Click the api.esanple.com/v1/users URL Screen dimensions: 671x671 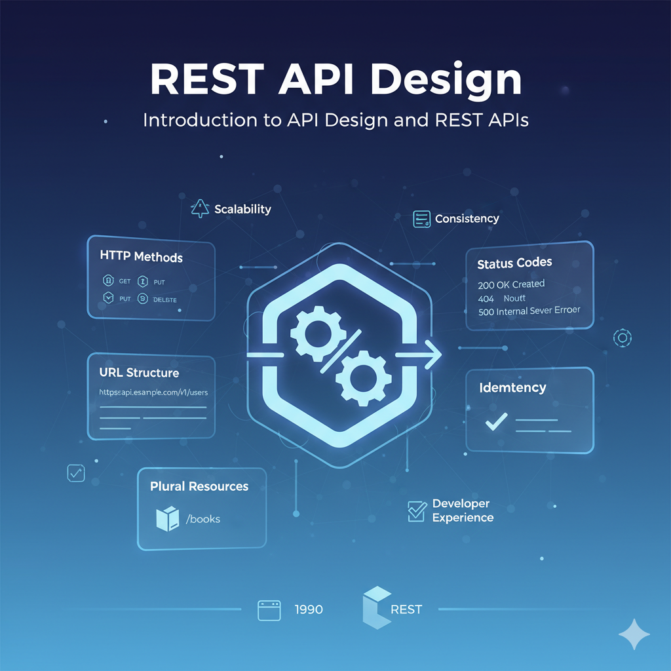point(153,392)
